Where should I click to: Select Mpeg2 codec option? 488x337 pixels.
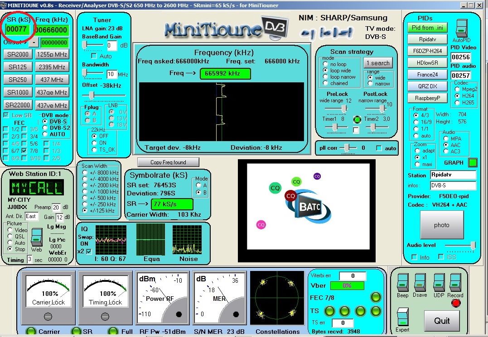pyautogui.click(x=457, y=89)
